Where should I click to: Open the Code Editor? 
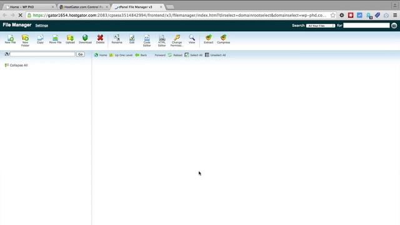(147, 41)
